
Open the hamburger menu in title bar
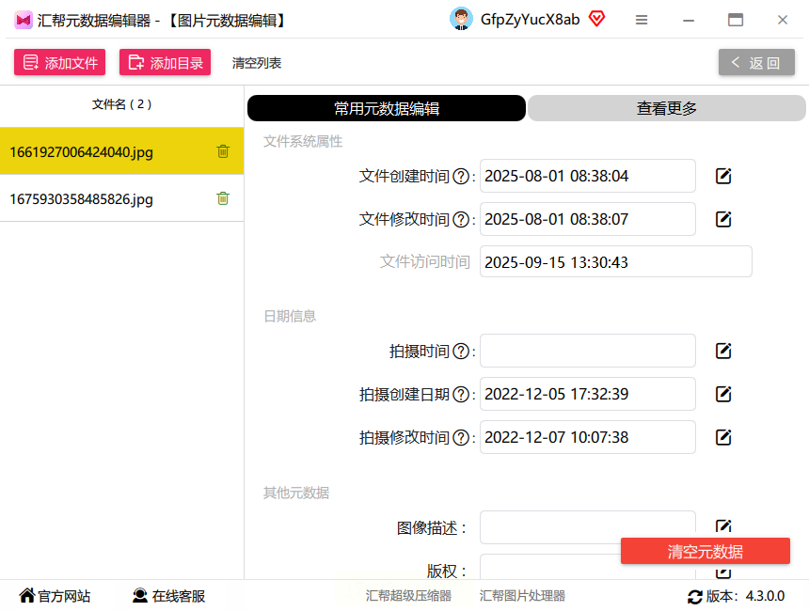pyautogui.click(x=642, y=20)
